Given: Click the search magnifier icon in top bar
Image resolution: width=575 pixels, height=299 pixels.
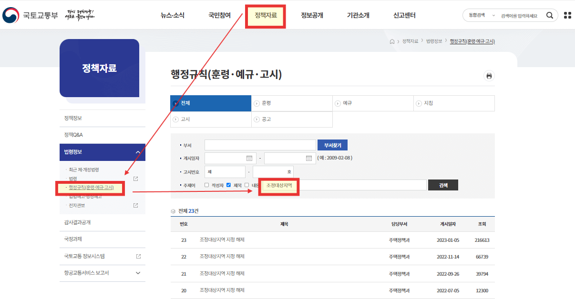Looking at the screenshot, I should (x=549, y=15).
